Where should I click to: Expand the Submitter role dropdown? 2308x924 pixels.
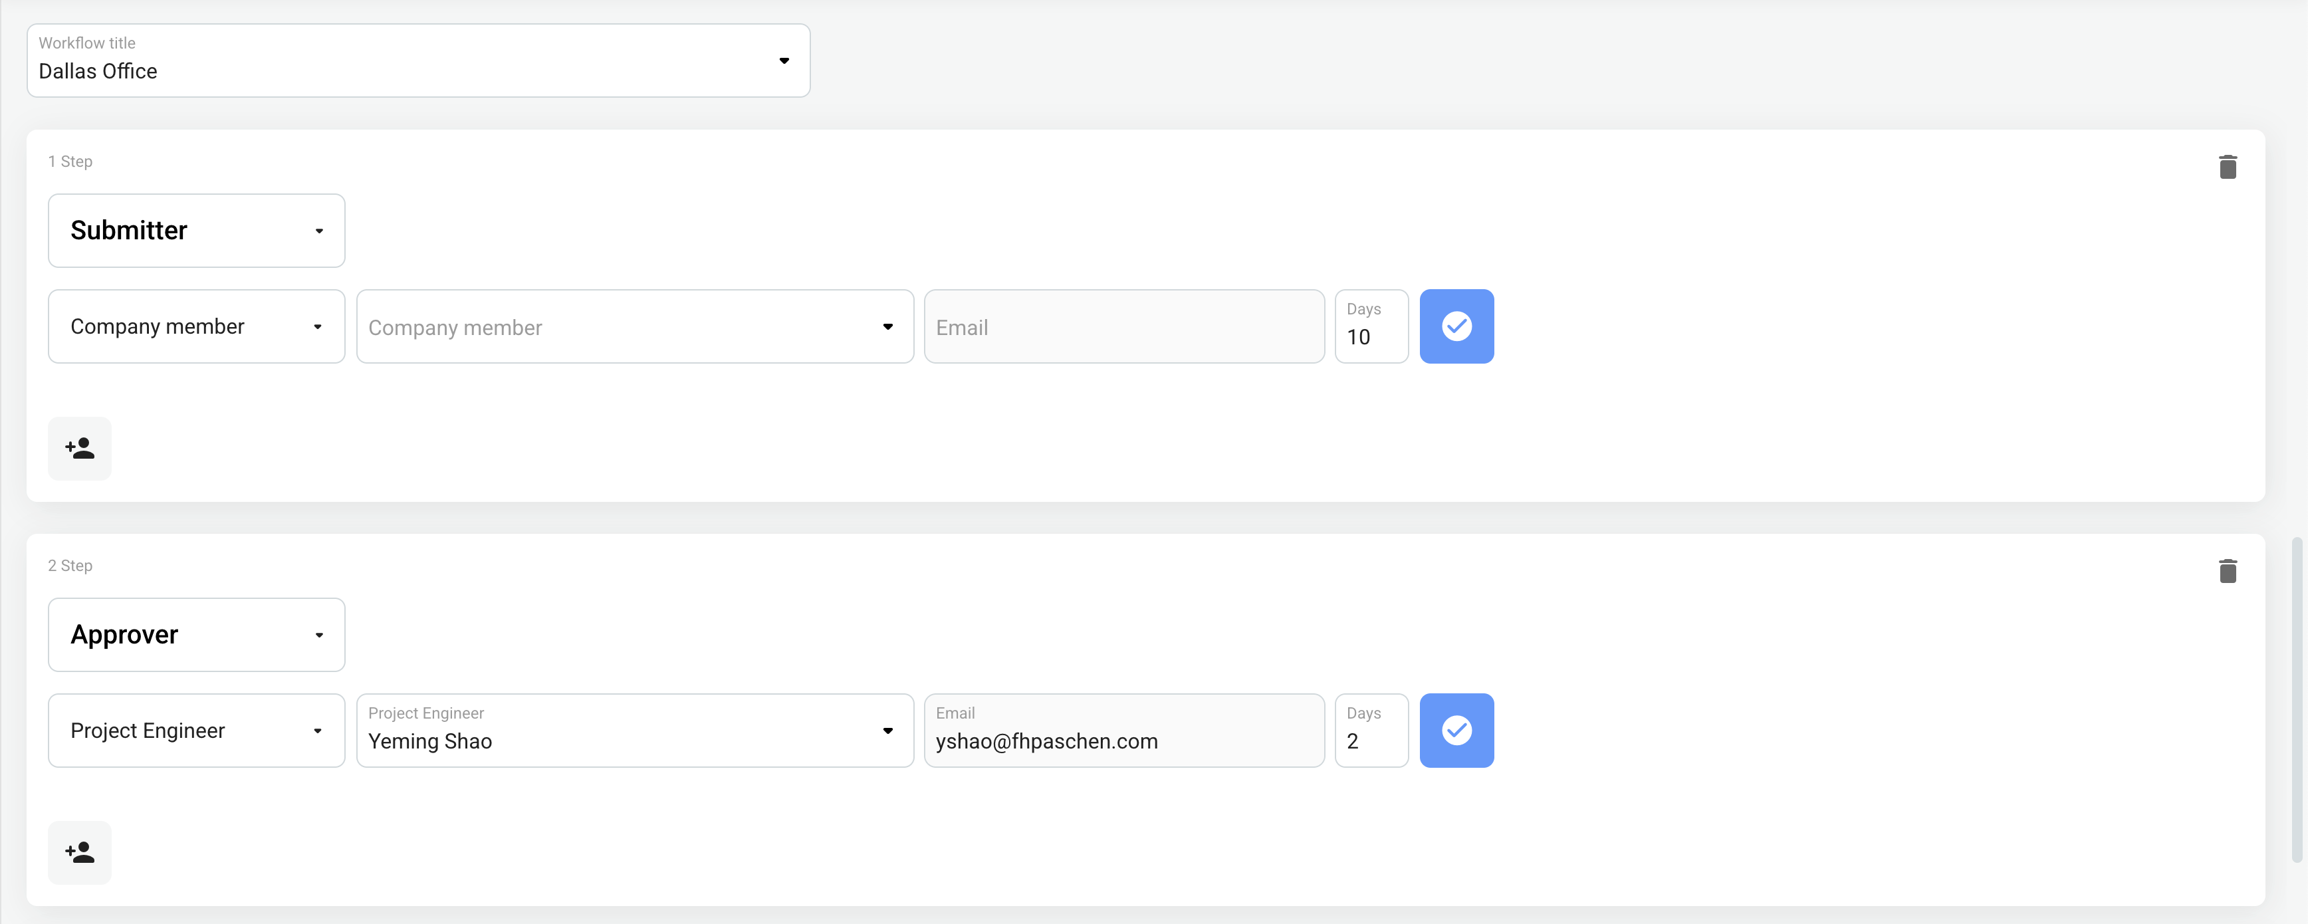196,230
